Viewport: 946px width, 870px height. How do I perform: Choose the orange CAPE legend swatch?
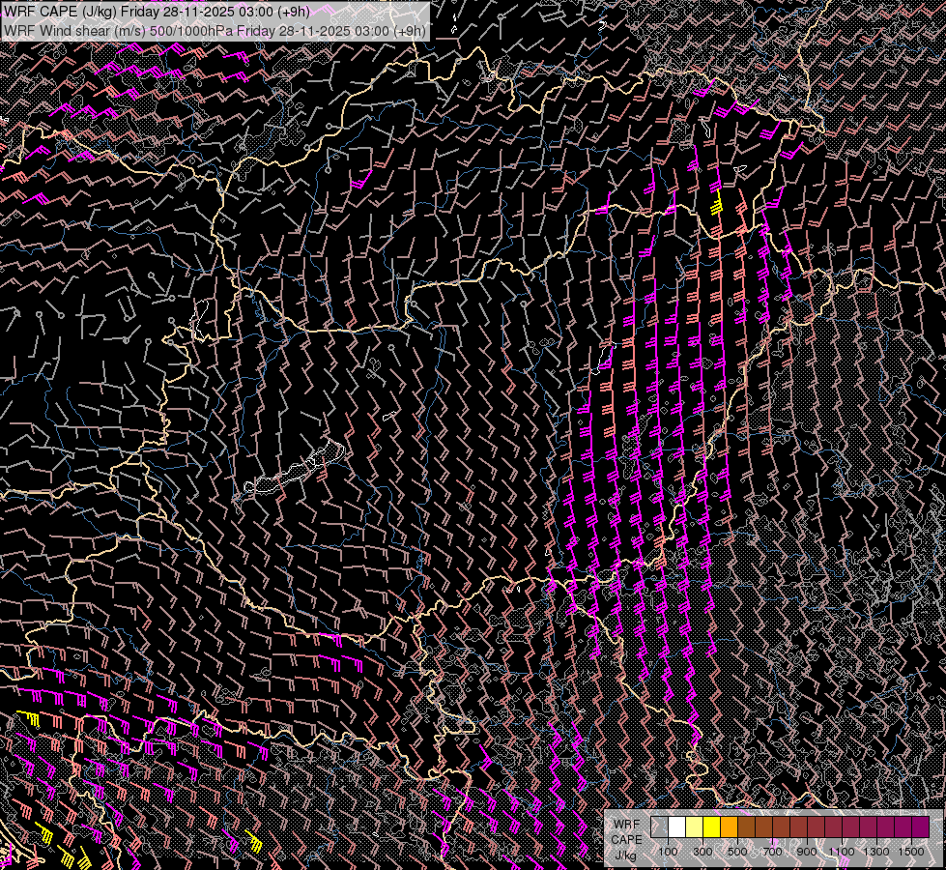click(x=729, y=827)
